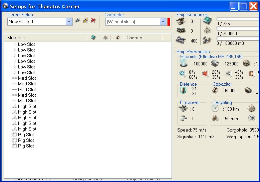Click the Modules column header
The height and width of the screenshot is (182, 260).
[x=45, y=38]
